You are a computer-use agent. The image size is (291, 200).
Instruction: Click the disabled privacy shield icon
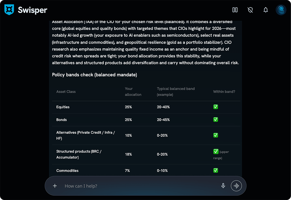tap(250, 10)
